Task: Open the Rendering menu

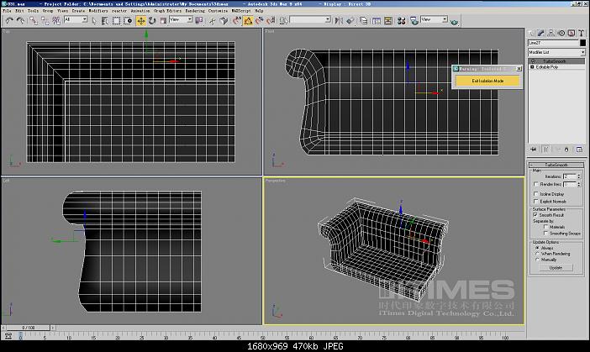Action: (194, 11)
